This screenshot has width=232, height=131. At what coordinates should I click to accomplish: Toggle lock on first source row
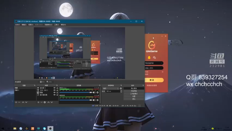pyautogui.click(x=57, y=88)
